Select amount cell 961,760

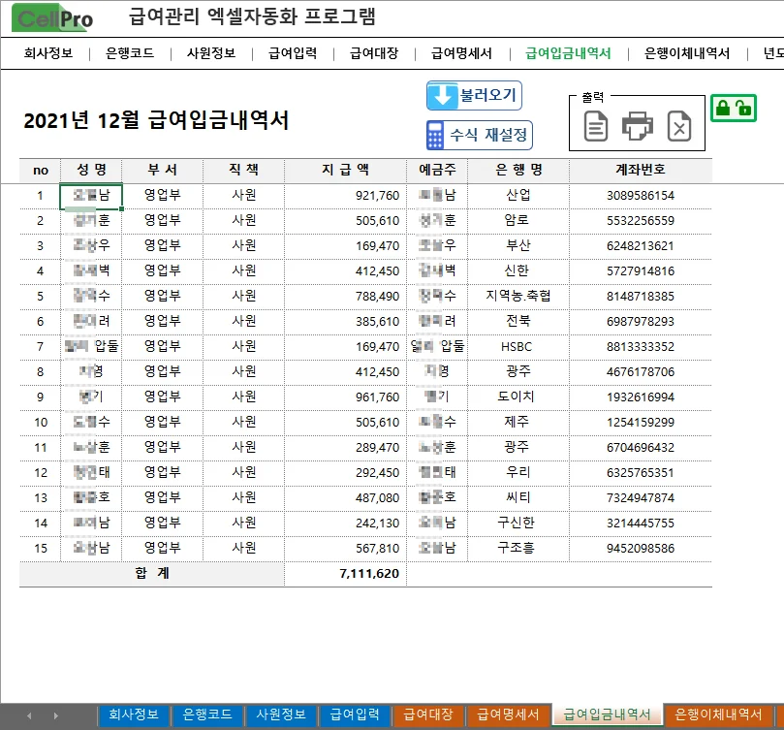pyautogui.click(x=345, y=397)
